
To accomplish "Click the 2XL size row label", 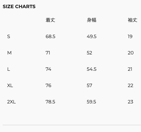I will [x=11, y=102].
